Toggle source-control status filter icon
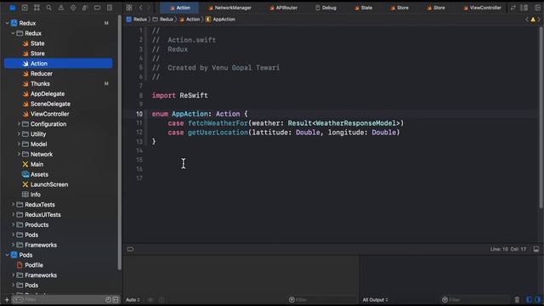 point(116,299)
